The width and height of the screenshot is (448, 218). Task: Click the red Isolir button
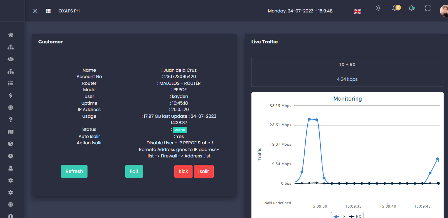(x=204, y=171)
